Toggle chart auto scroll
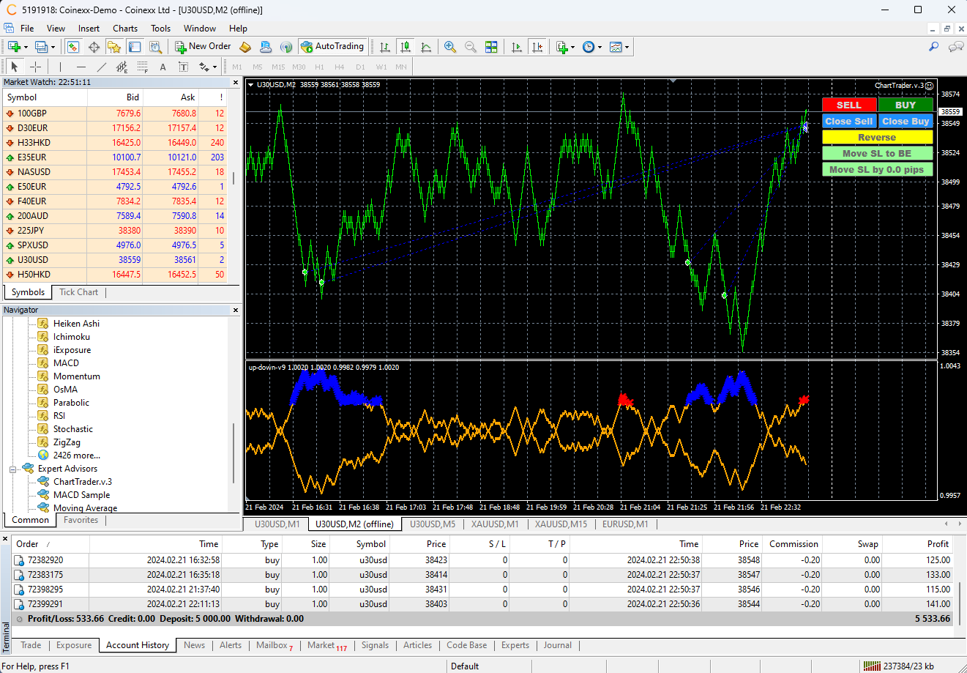Image resolution: width=967 pixels, height=673 pixels. point(517,47)
